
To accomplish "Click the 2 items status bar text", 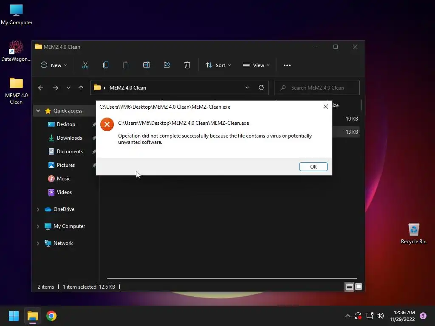I will (46, 287).
